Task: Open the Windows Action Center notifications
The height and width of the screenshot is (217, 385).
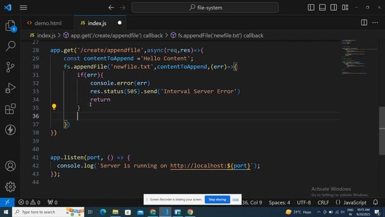Action: (x=377, y=212)
